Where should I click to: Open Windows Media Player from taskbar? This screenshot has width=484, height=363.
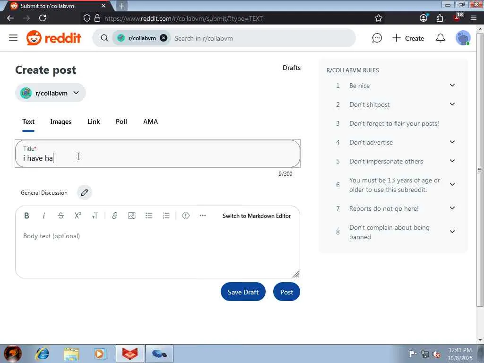[x=100, y=354]
